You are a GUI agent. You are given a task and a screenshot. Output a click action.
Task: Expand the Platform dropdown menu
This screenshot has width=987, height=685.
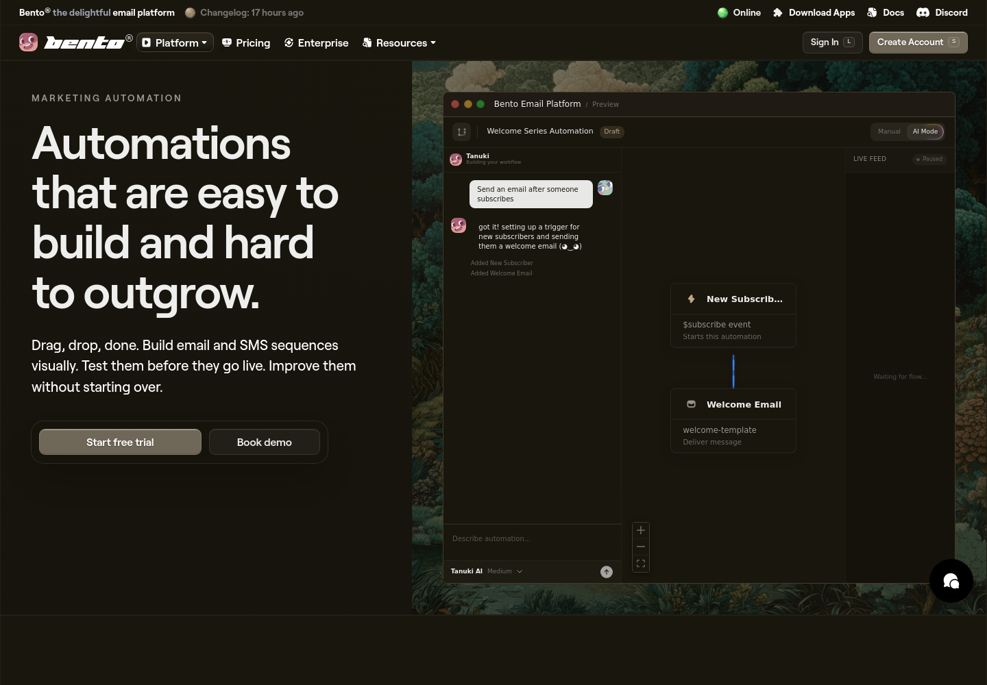(x=175, y=42)
